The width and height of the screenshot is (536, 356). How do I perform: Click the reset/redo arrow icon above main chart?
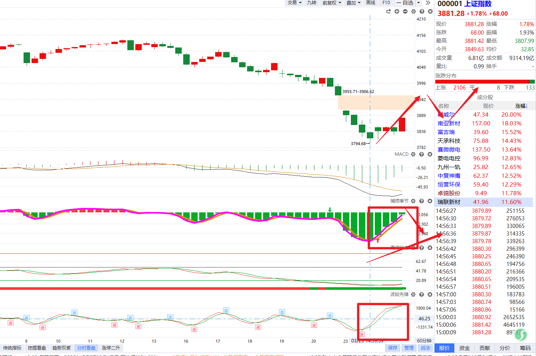pyautogui.click(x=388, y=11)
